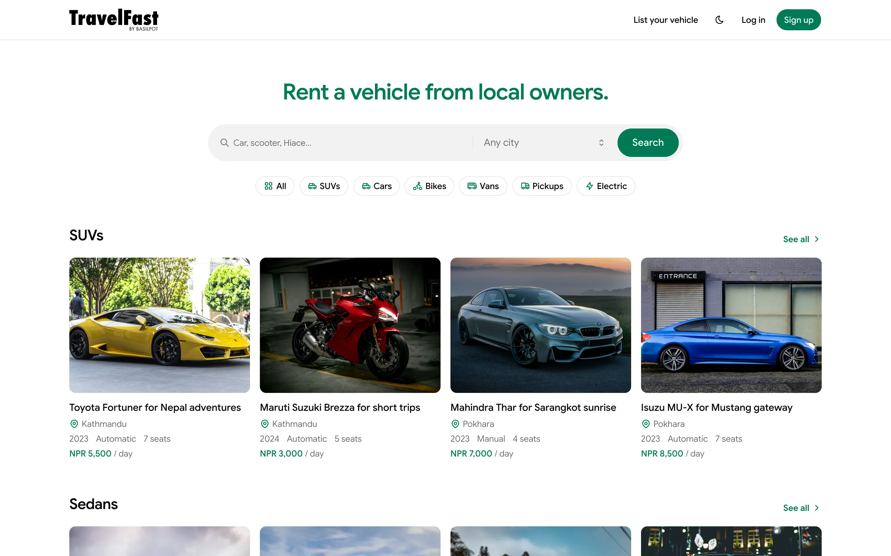Click the TravelFast logo

coord(114,20)
